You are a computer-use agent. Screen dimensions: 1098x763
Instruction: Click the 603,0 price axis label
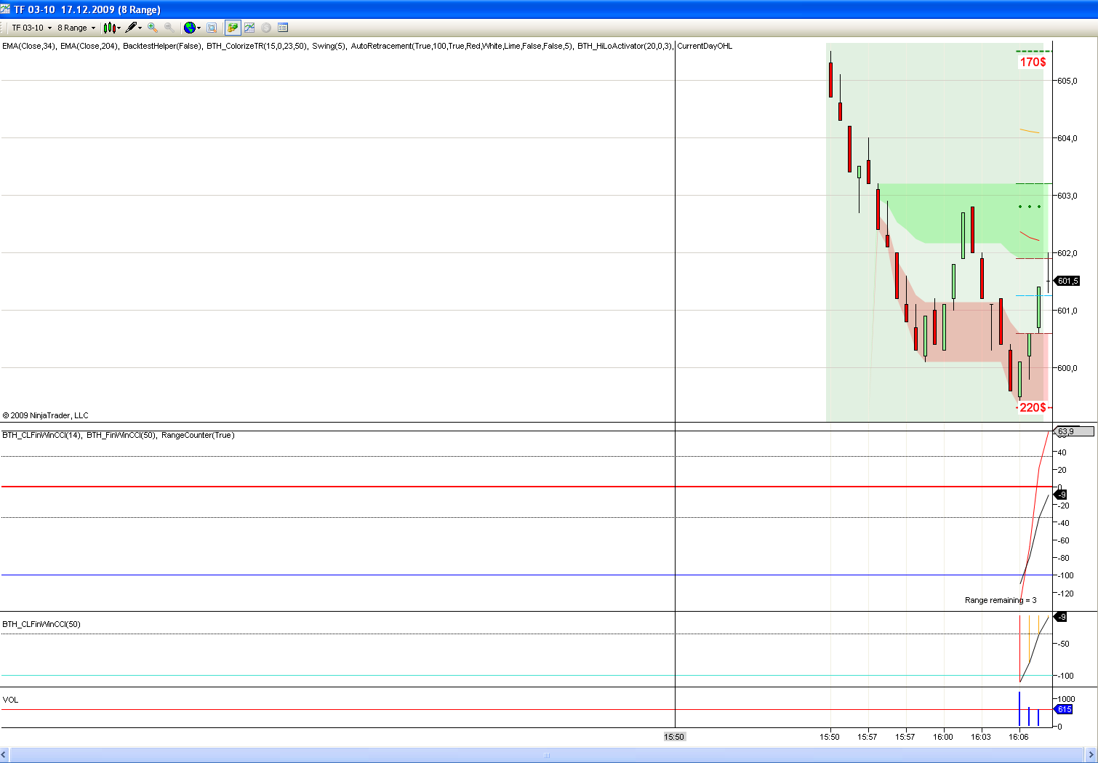point(1067,196)
